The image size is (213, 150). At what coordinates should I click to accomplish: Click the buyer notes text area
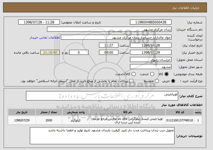102,136
